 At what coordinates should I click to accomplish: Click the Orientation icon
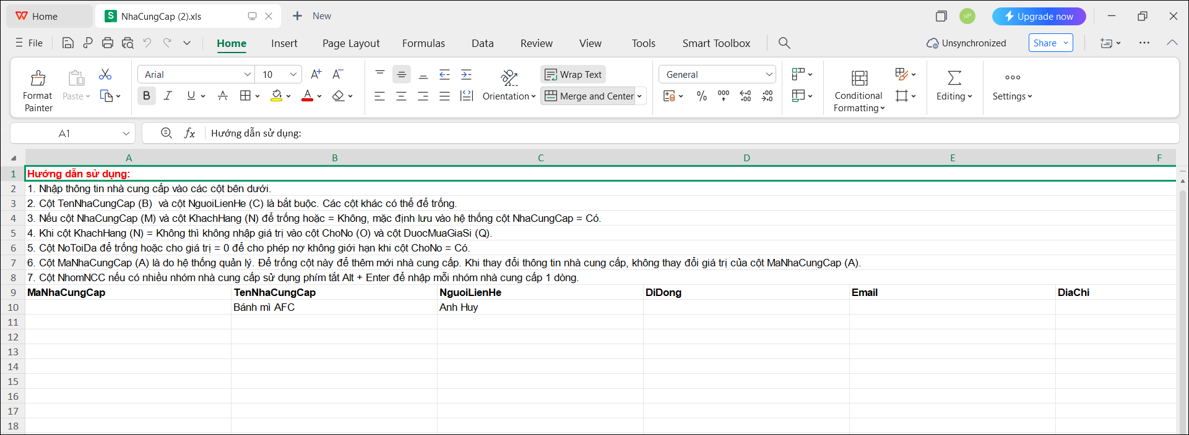(509, 77)
